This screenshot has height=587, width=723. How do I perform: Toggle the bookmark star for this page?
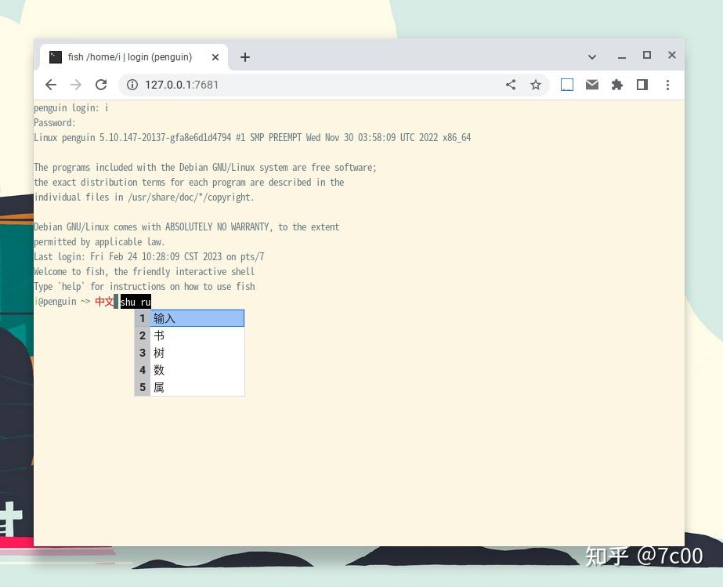click(x=536, y=85)
